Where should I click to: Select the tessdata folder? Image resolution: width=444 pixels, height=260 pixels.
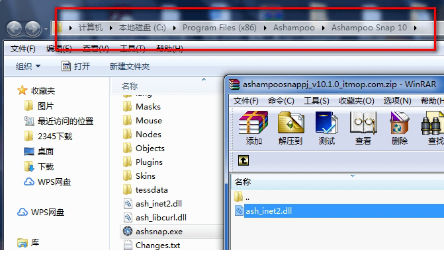coord(146,189)
